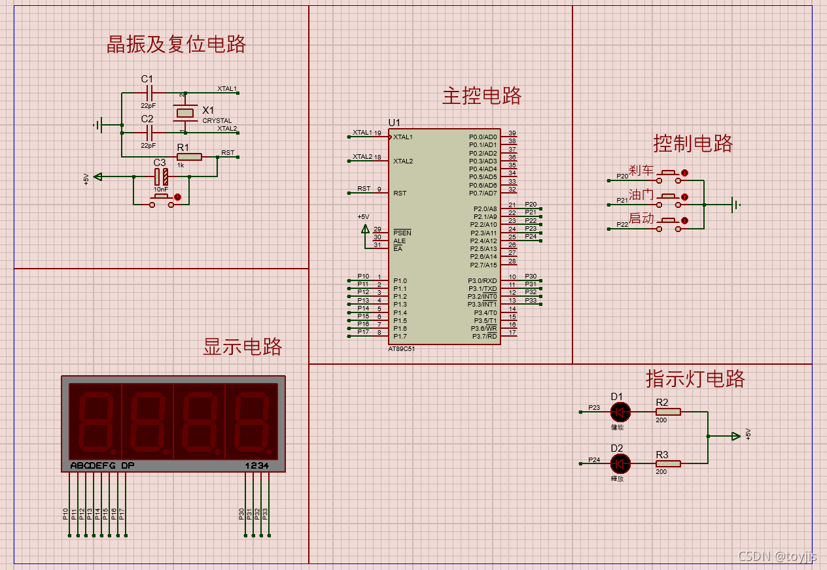This screenshot has height=570, width=827.
Task: Select the AT89C51 microcontroller U1
Action: pos(445,235)
